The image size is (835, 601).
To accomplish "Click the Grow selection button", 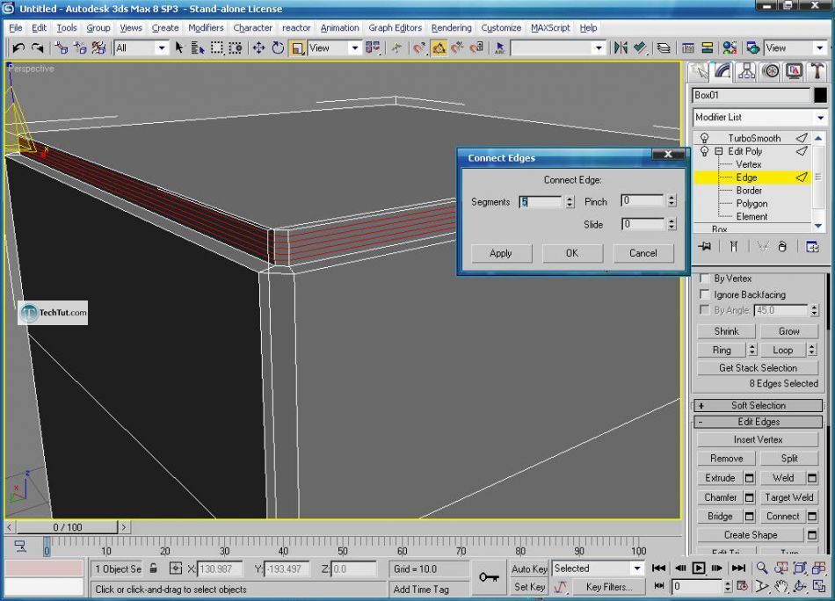I will pos(788,331).
